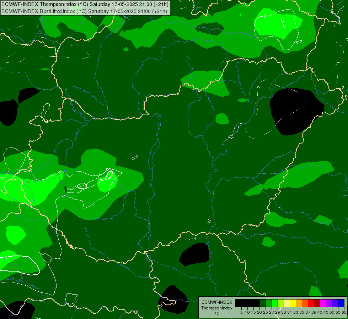Click the BestLiftedIndex title line at top
Viewport: 348px width, 319px height.
84,11
